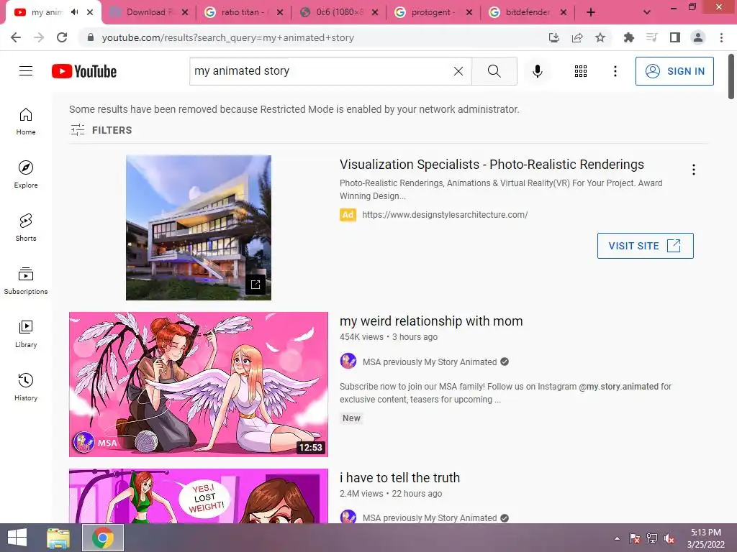This screenshot has height=552, width=737.
Task: Open Library in the sidebar
Action: 26,333
